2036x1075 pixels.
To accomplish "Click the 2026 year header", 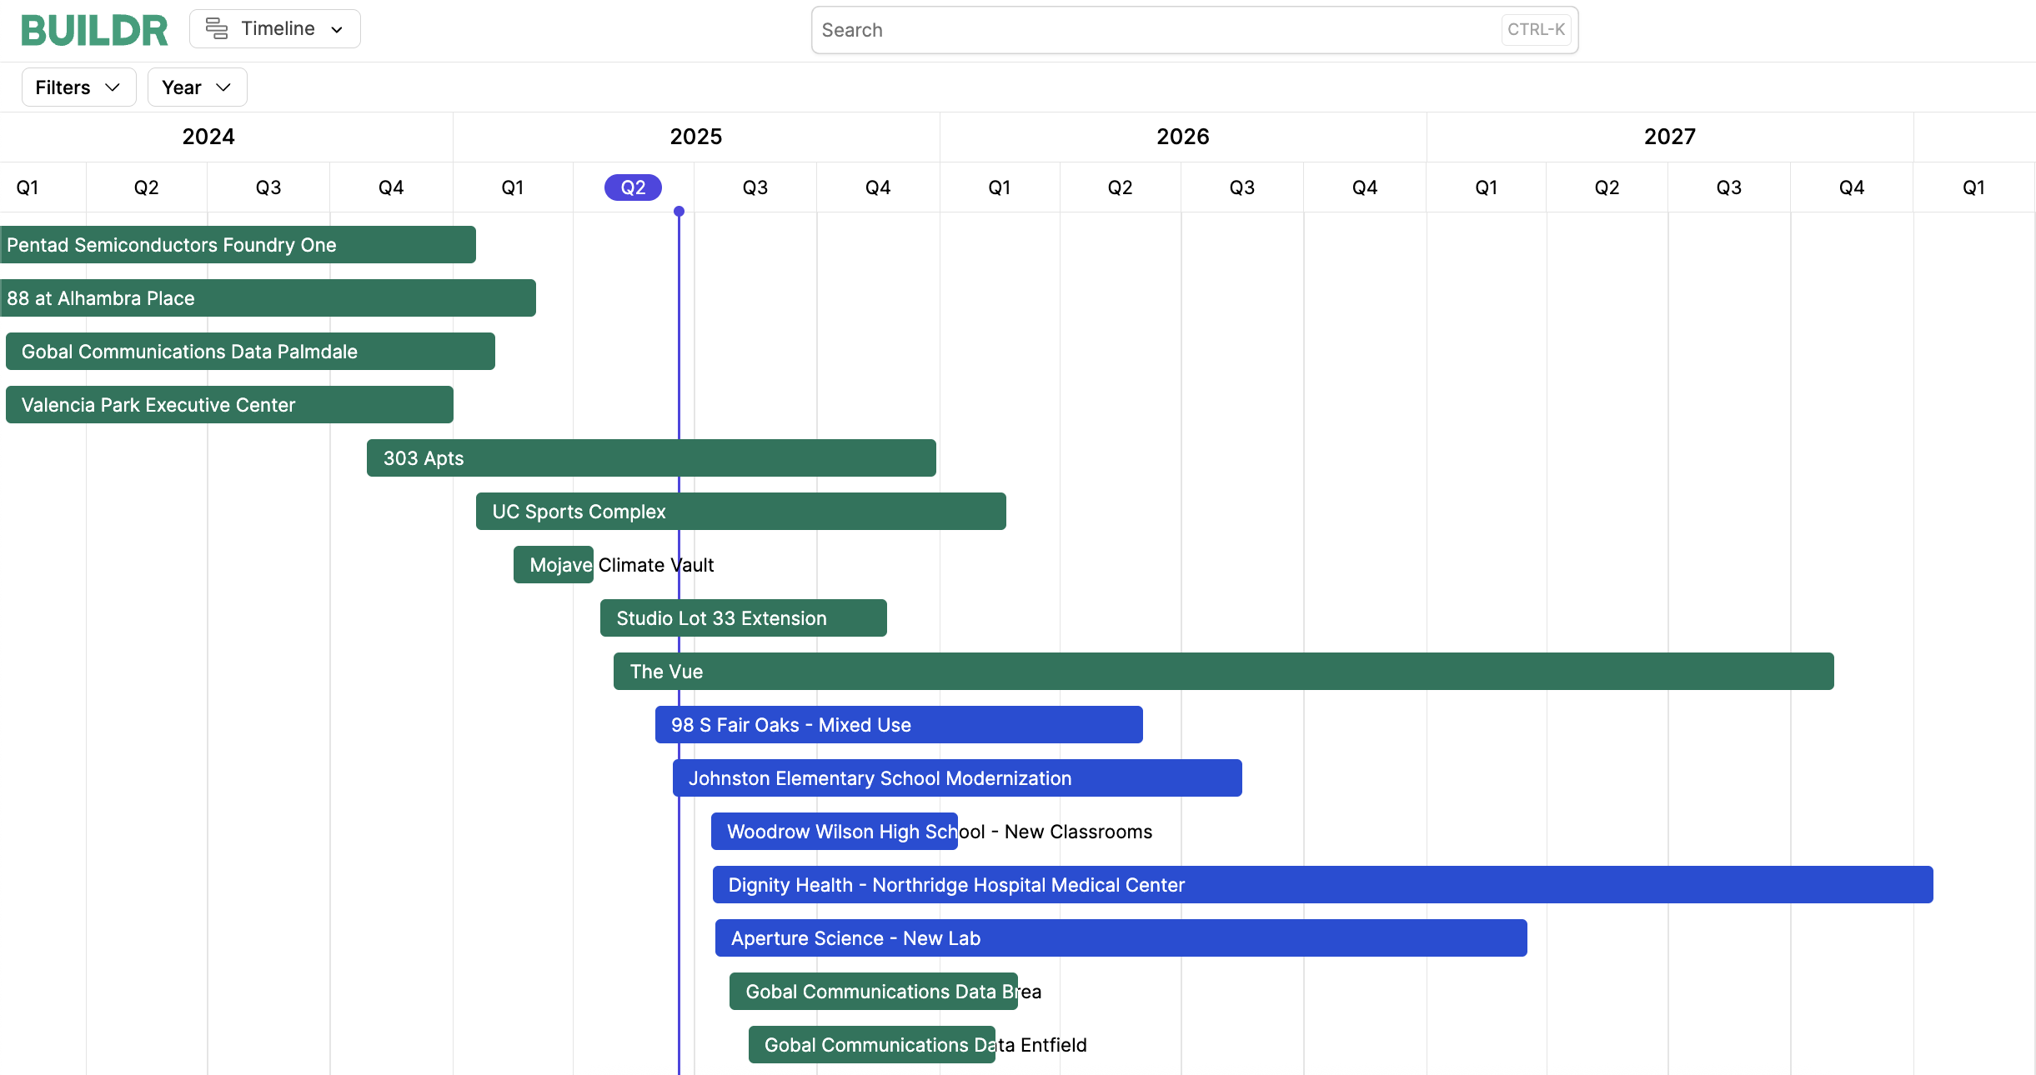I will pos(1183,137).
